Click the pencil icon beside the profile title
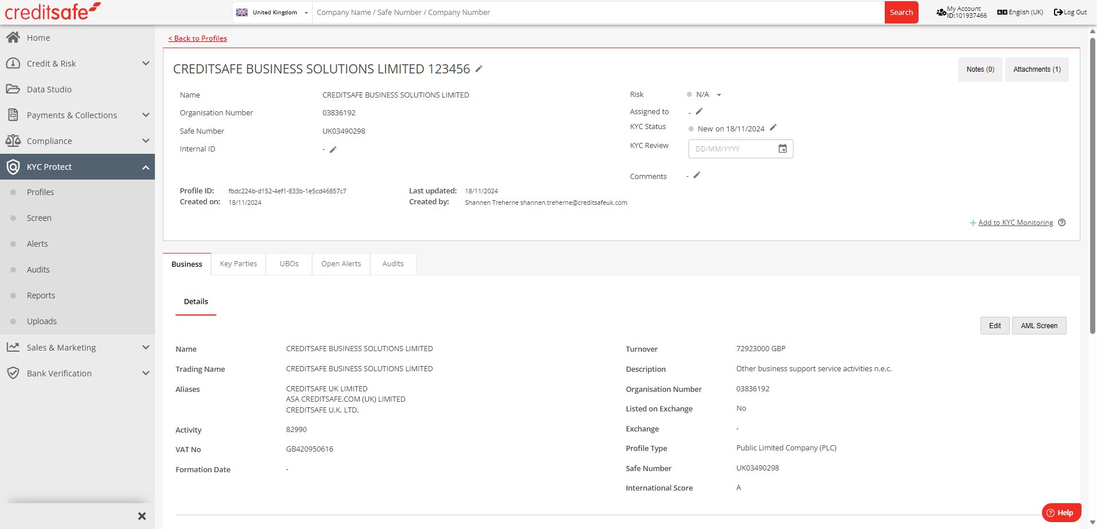The width and height of the screenshot is (1097, 529). click(x=479, y=69)
